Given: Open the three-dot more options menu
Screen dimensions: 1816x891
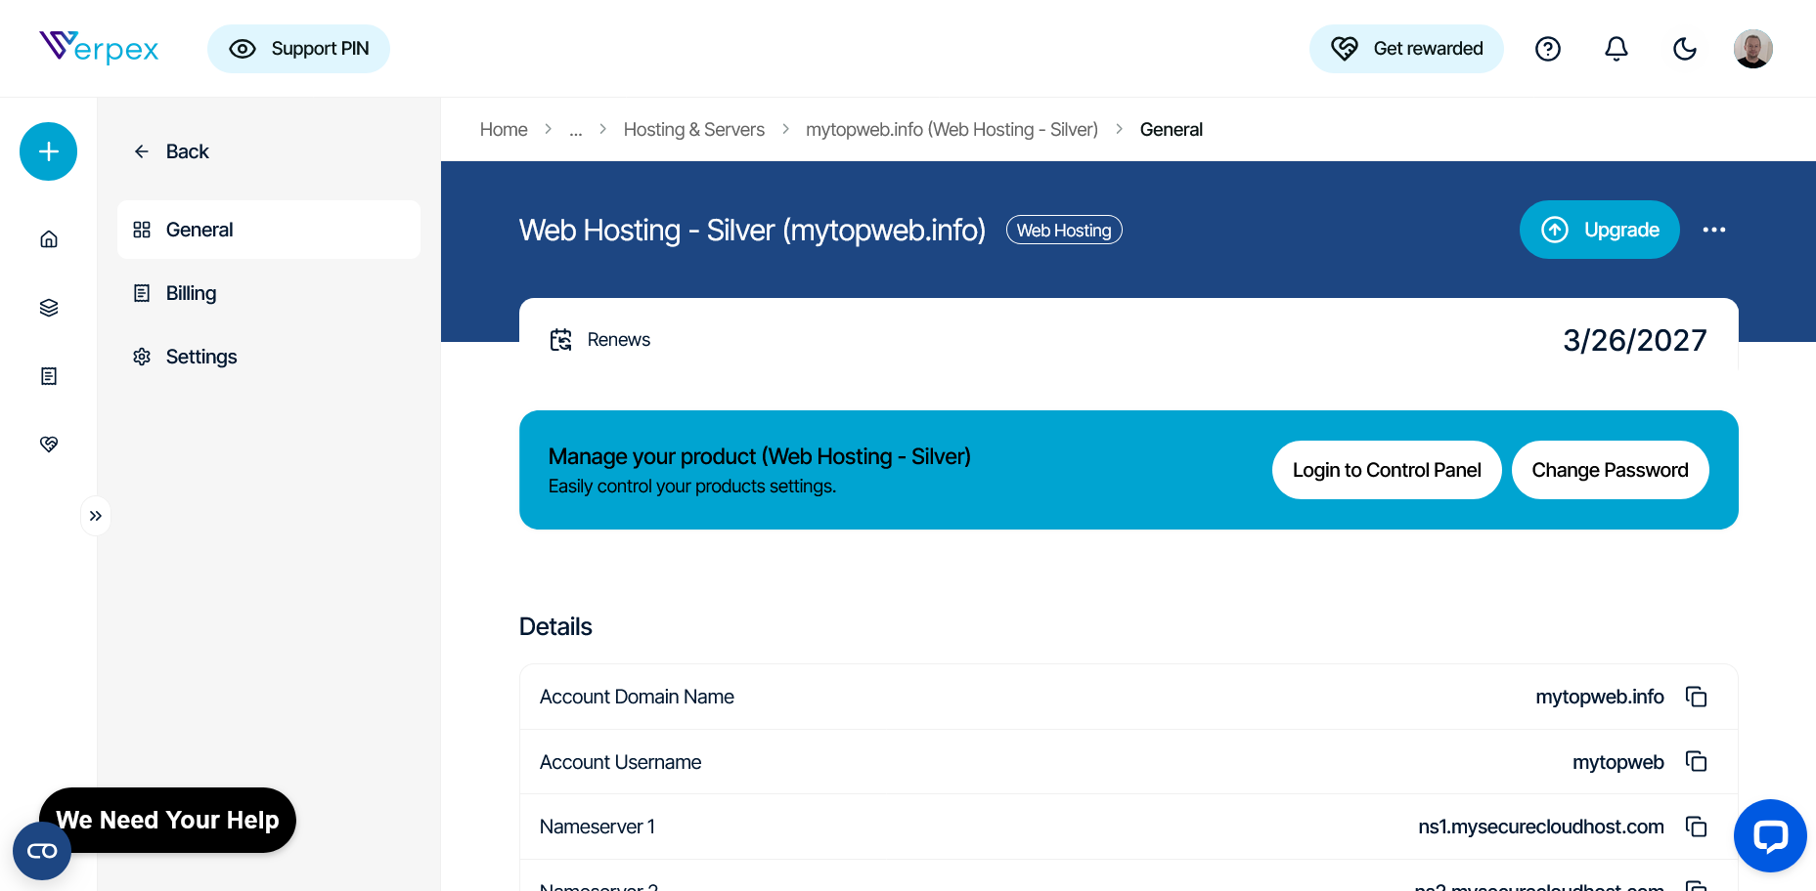Looking at the screenshot, I should [x=1714, y=230].
